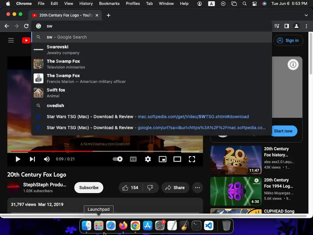The width and height of the screenshot is (313, 235).
Task: Open the Profiles menu
Action: pos(133,4)
